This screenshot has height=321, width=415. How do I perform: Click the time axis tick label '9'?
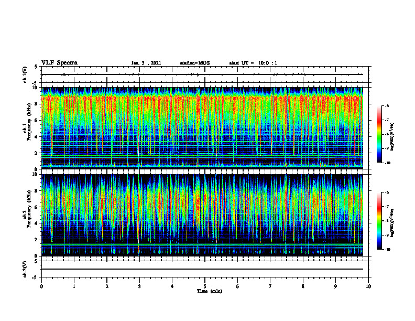pos(335,286)
